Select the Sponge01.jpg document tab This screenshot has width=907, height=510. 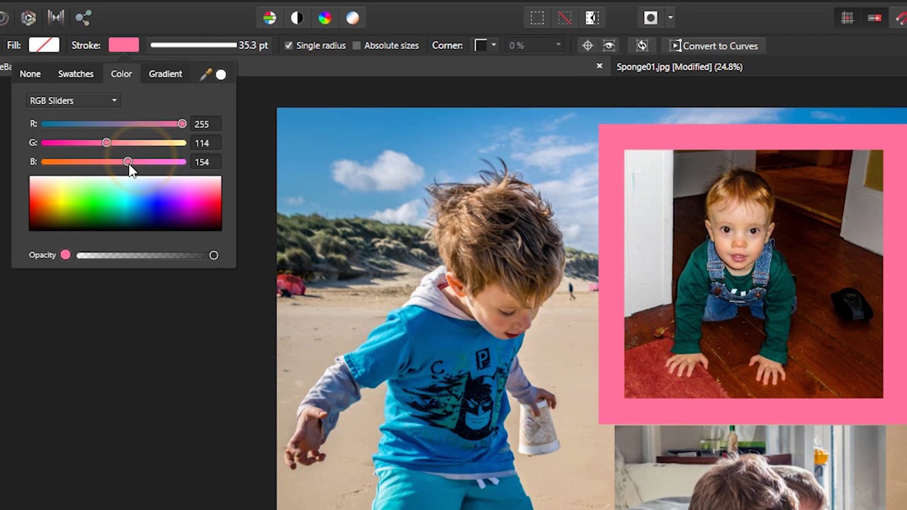[679, 67]
